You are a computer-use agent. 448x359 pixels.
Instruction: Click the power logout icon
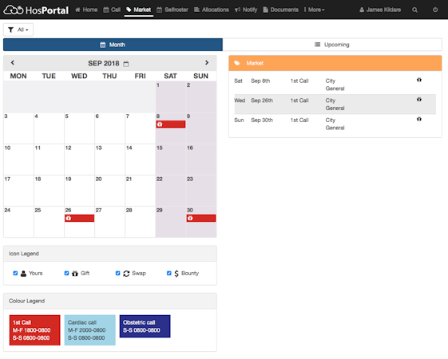435,10
